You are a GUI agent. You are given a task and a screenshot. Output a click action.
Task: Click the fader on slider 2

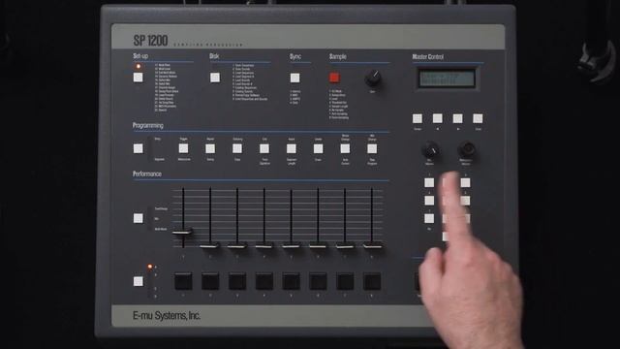pyautogui.click(x=210, y=245)
